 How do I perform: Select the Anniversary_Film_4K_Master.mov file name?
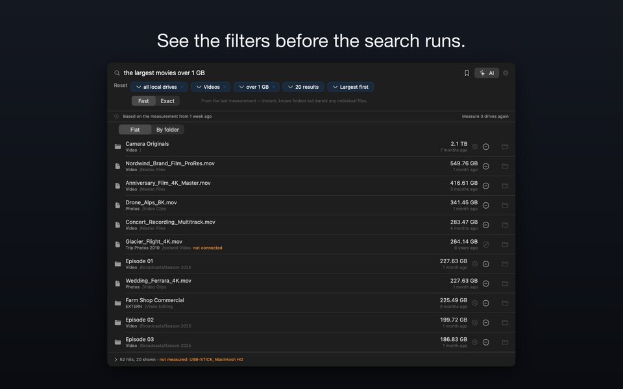point(168,183)
